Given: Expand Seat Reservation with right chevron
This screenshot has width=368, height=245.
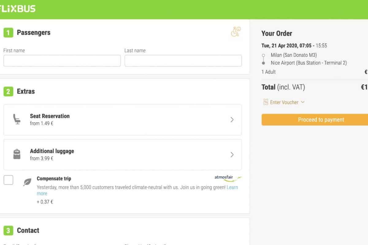Looking at the screenshot, I should coord(232,120).
